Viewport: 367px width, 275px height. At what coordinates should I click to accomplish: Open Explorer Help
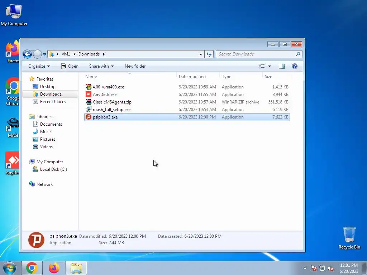point(295,66)
